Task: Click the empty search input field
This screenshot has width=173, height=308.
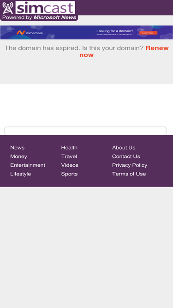Action: (x=85, y=131)
